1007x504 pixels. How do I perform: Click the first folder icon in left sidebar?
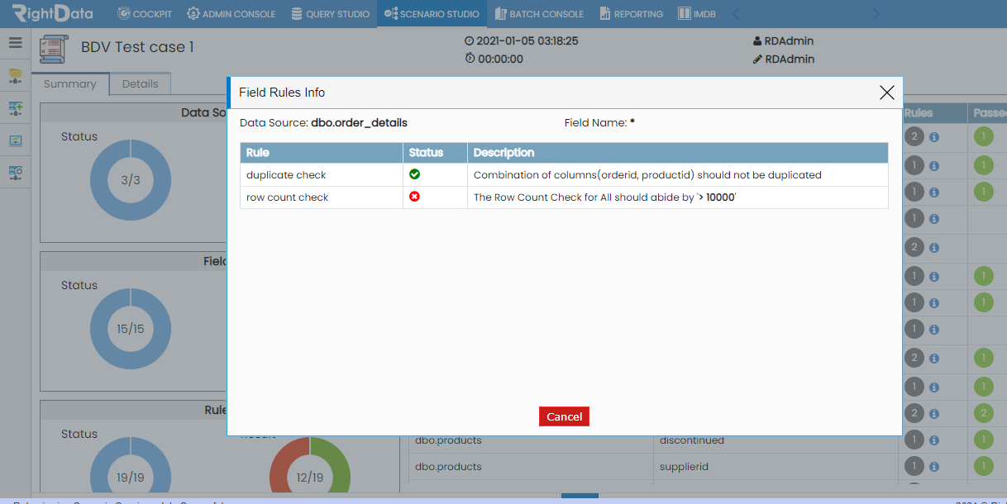pos(16,76)
